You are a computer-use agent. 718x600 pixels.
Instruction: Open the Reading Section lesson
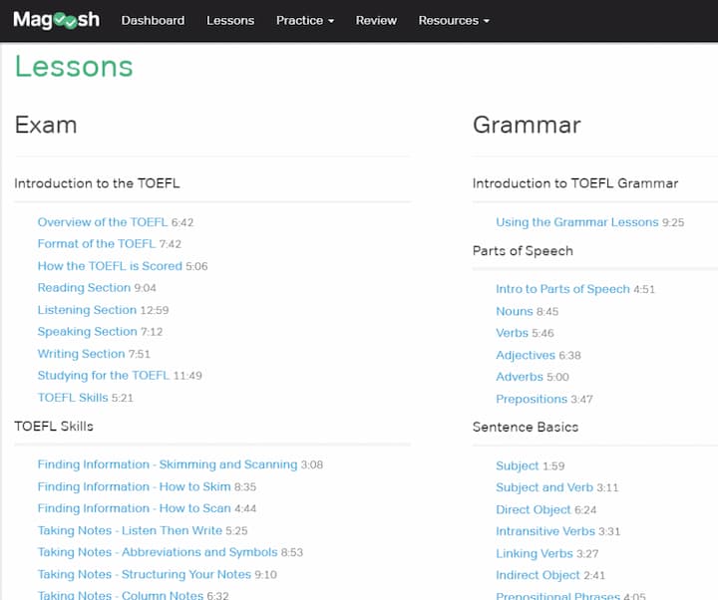(84, 288)
